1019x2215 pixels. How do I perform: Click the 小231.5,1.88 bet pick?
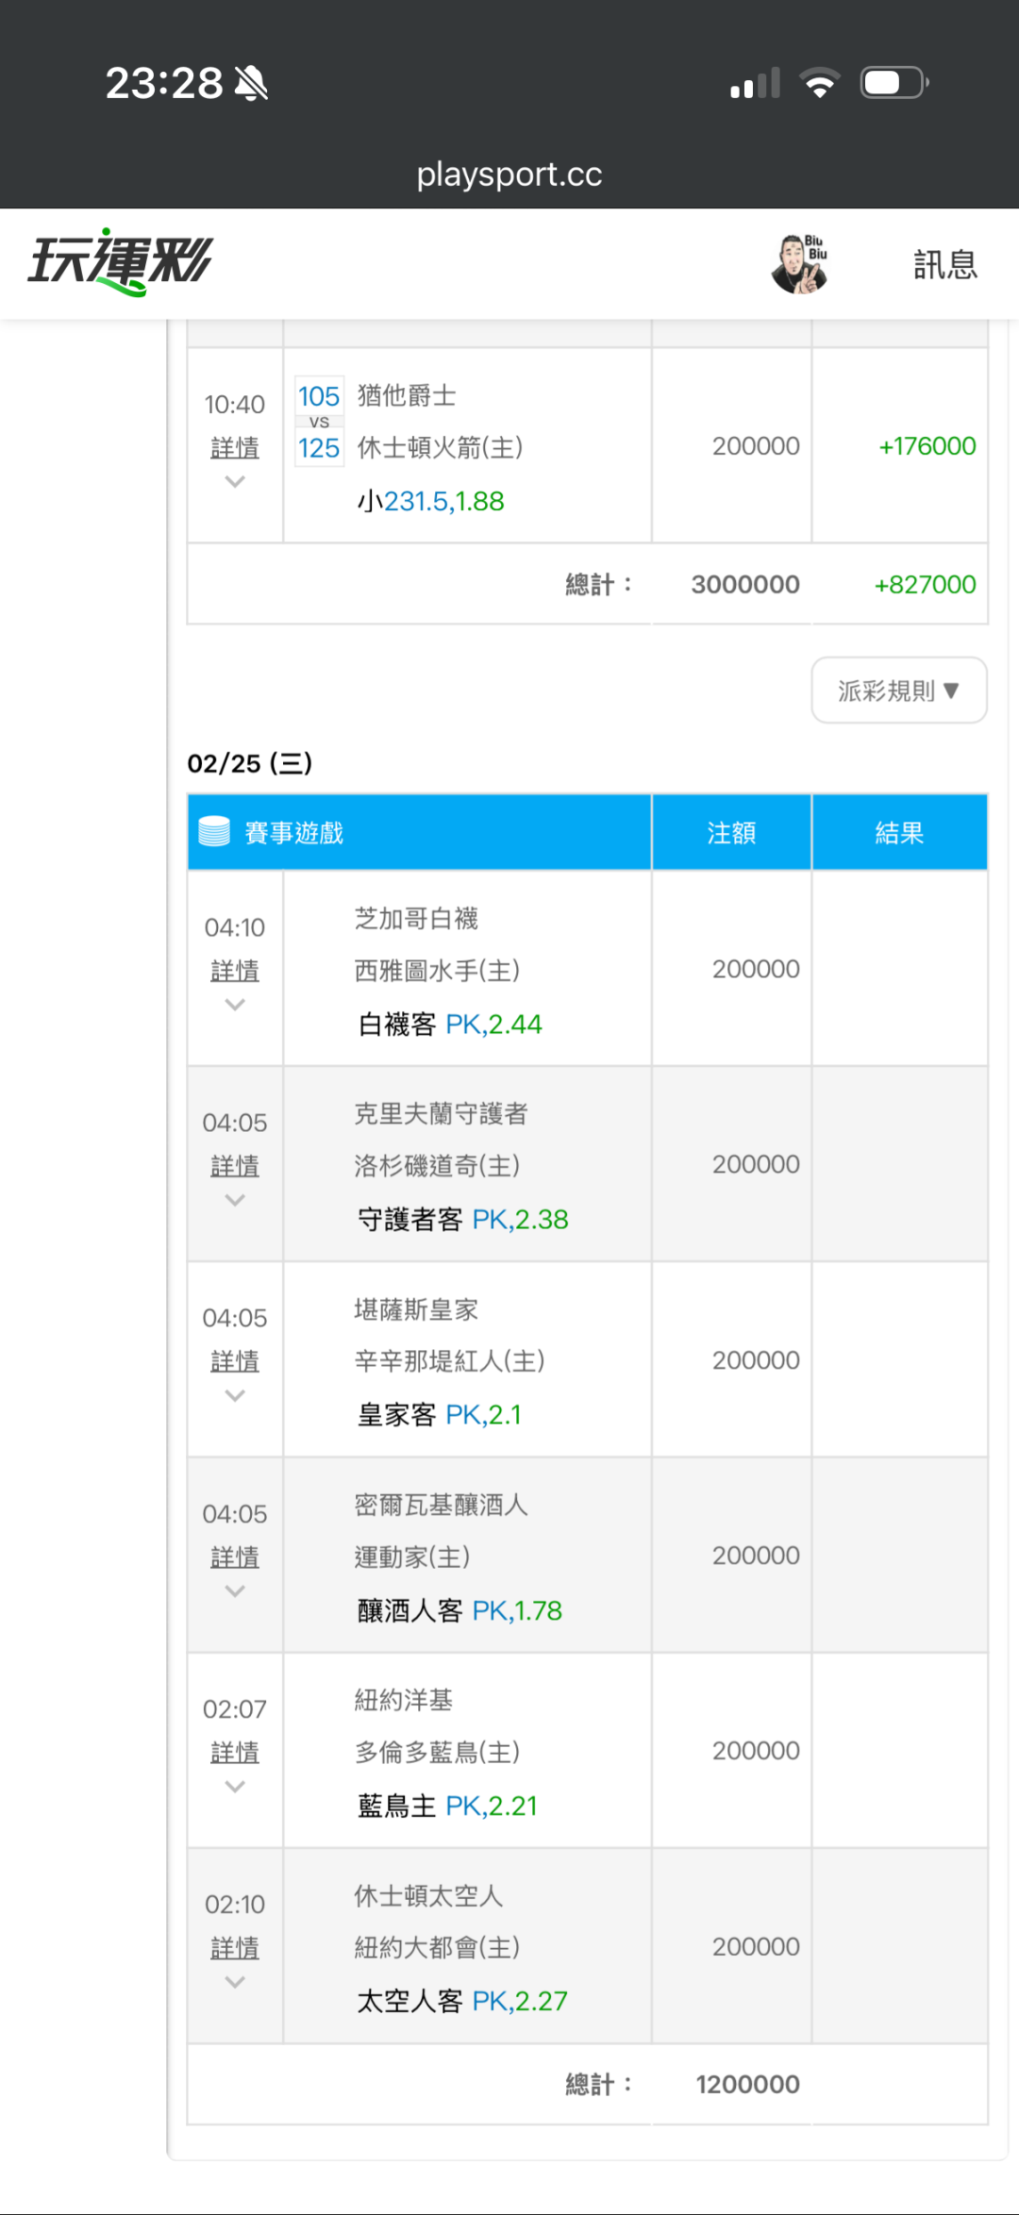pyautogui.click(x=431, y=501)
